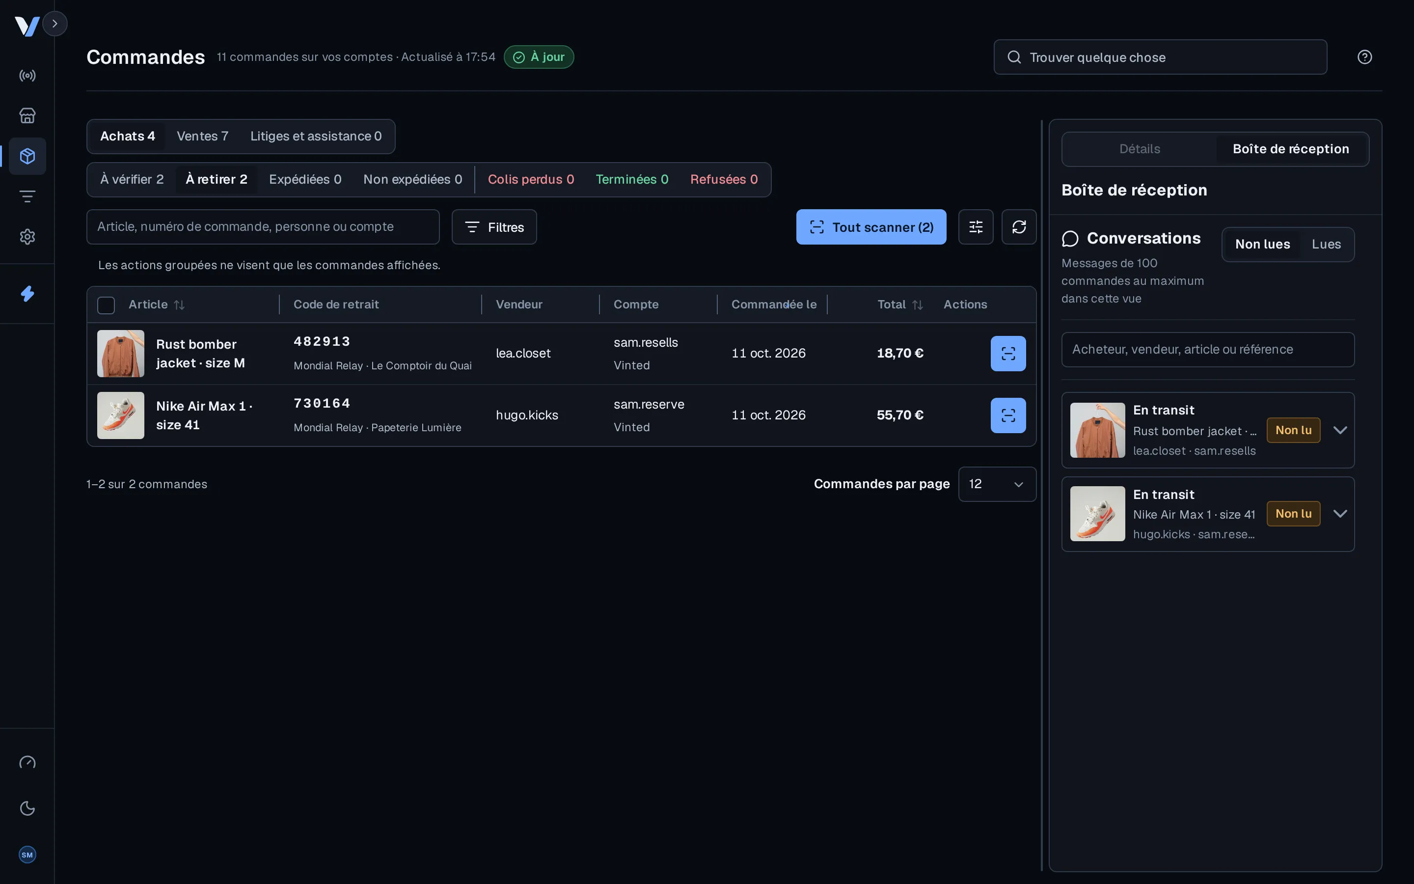Switch to Litiges et assistance tab
The image size is (1414, 884).
pyautogui.click(x=316, y=136)
